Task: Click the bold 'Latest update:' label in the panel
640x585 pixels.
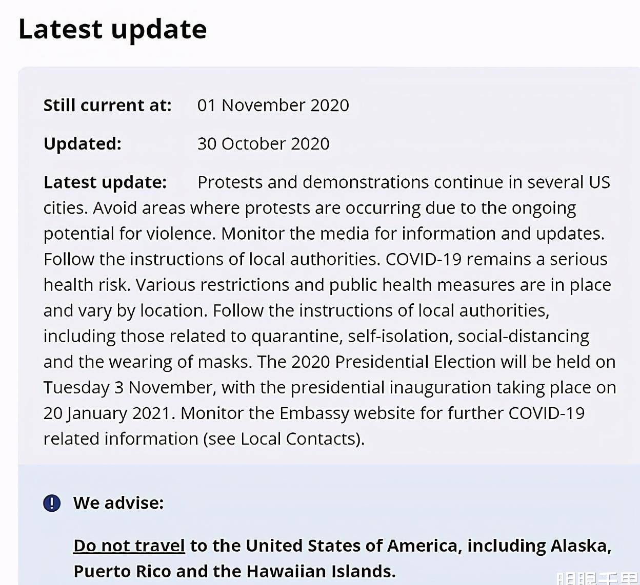Action: coord(105,182)
